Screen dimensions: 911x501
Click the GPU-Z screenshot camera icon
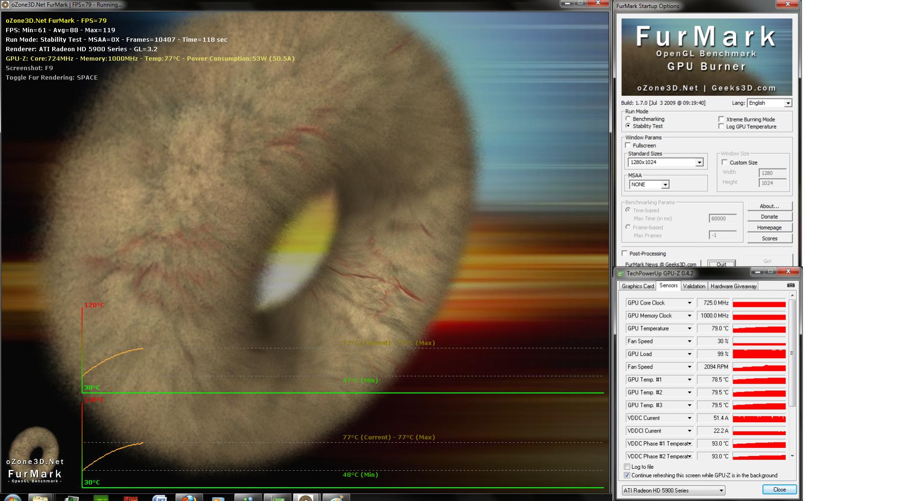(x=790, y=286)
